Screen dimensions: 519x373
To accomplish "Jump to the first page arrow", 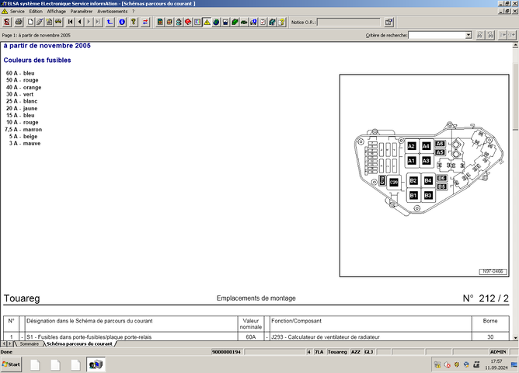I will [x=71, y=23].
